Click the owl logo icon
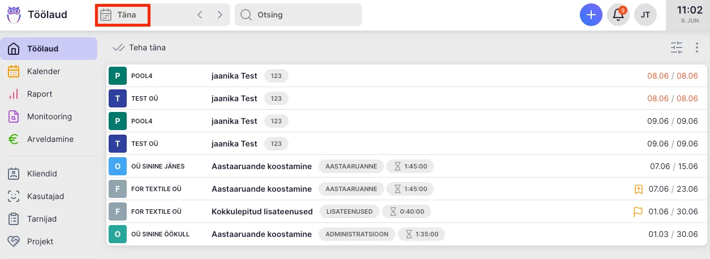Image resolution: width=710 pixels, height=259 pixels. (x=14, y=15)
